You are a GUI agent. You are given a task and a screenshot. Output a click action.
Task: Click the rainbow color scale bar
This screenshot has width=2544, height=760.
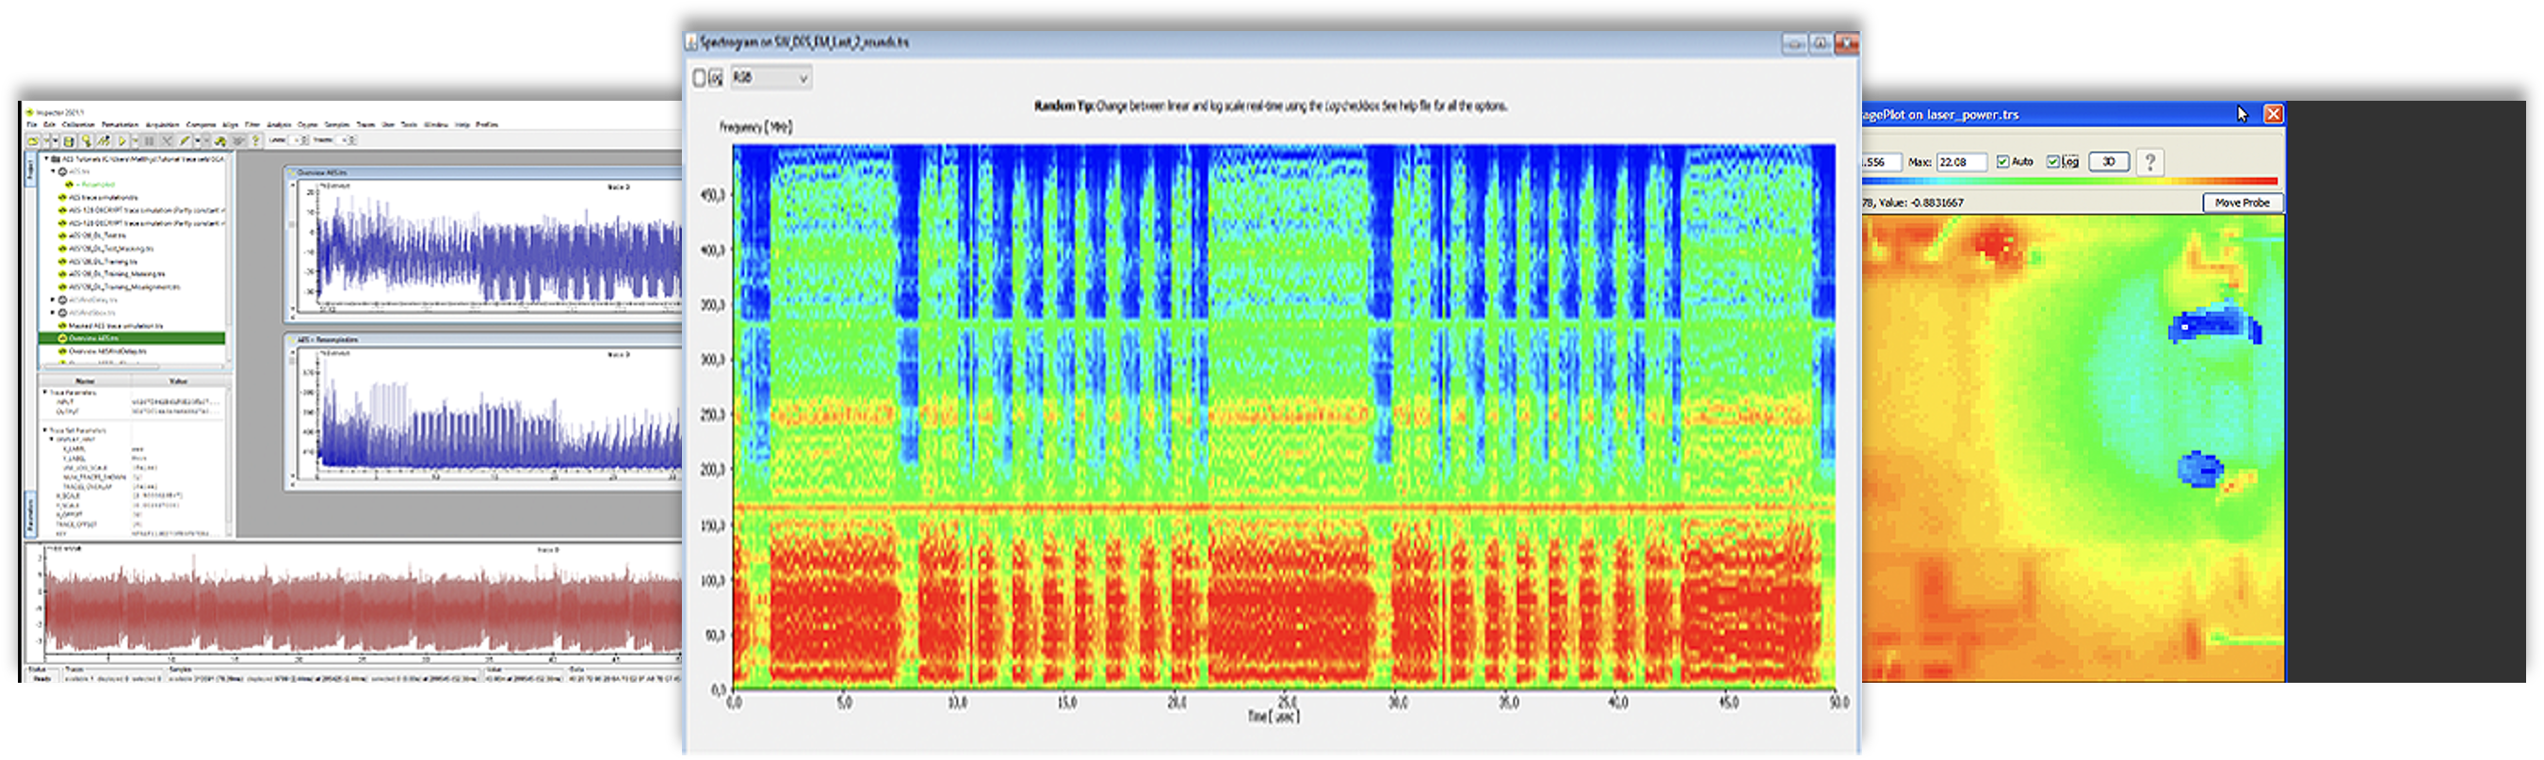(2074, 182)
